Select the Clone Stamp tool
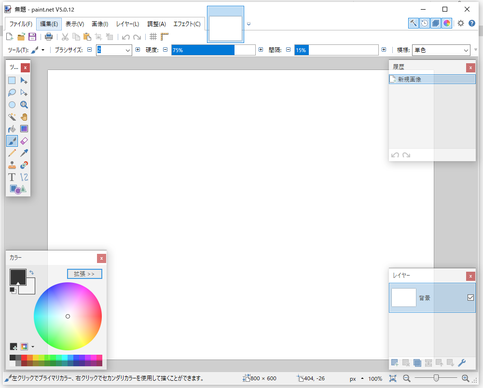Viewport: 483px width, 388px height. point(12,165)
